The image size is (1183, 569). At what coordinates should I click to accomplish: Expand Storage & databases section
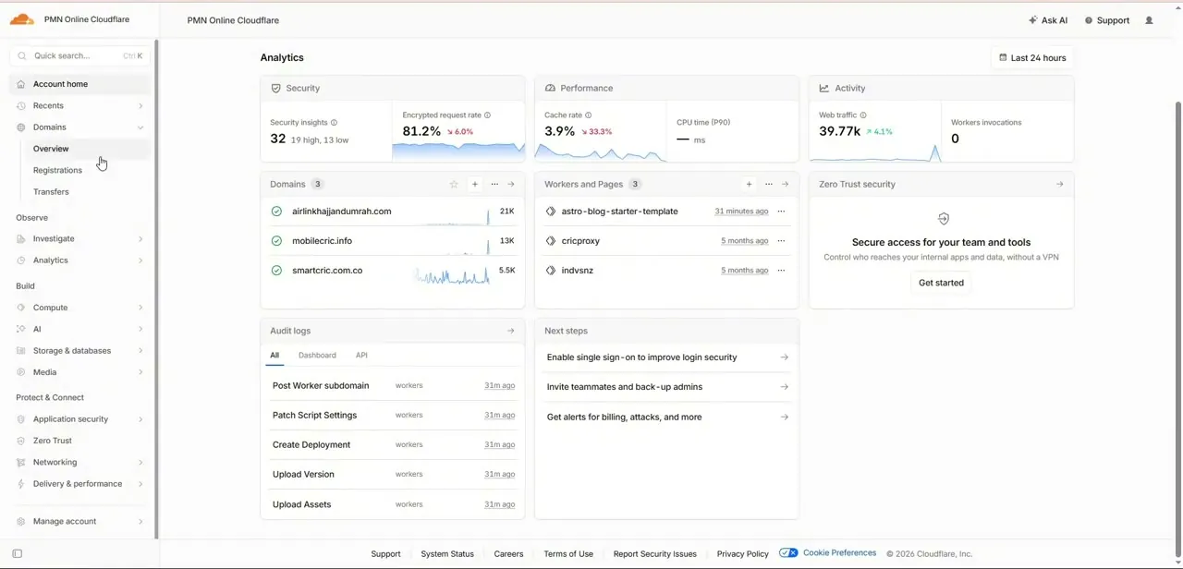[140, 351]
